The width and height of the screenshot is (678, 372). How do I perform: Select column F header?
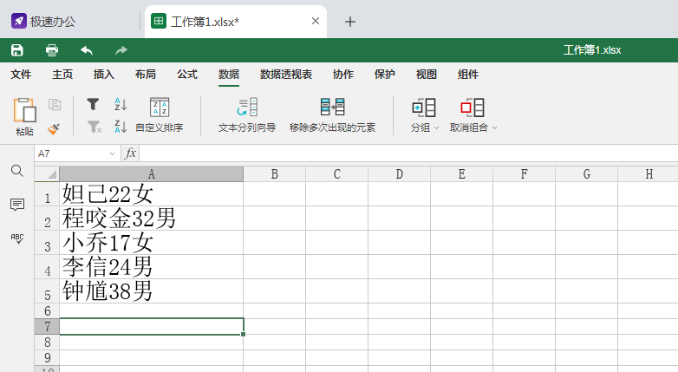[x=524, y=174]
